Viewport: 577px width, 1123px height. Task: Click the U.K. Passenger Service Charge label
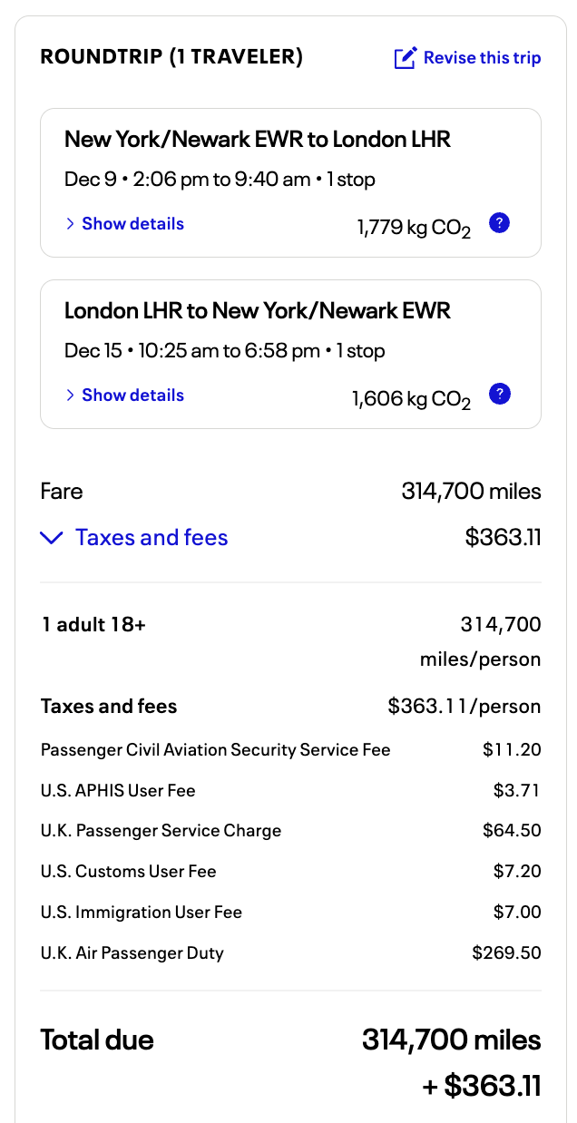[161, 831]
